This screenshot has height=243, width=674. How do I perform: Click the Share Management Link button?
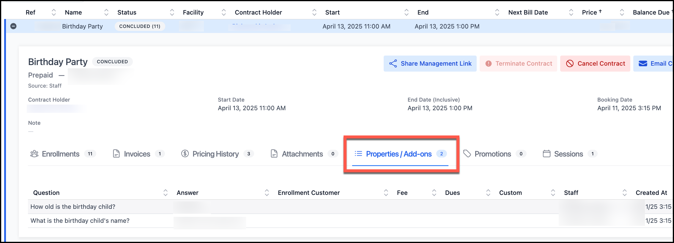(430, 64)
